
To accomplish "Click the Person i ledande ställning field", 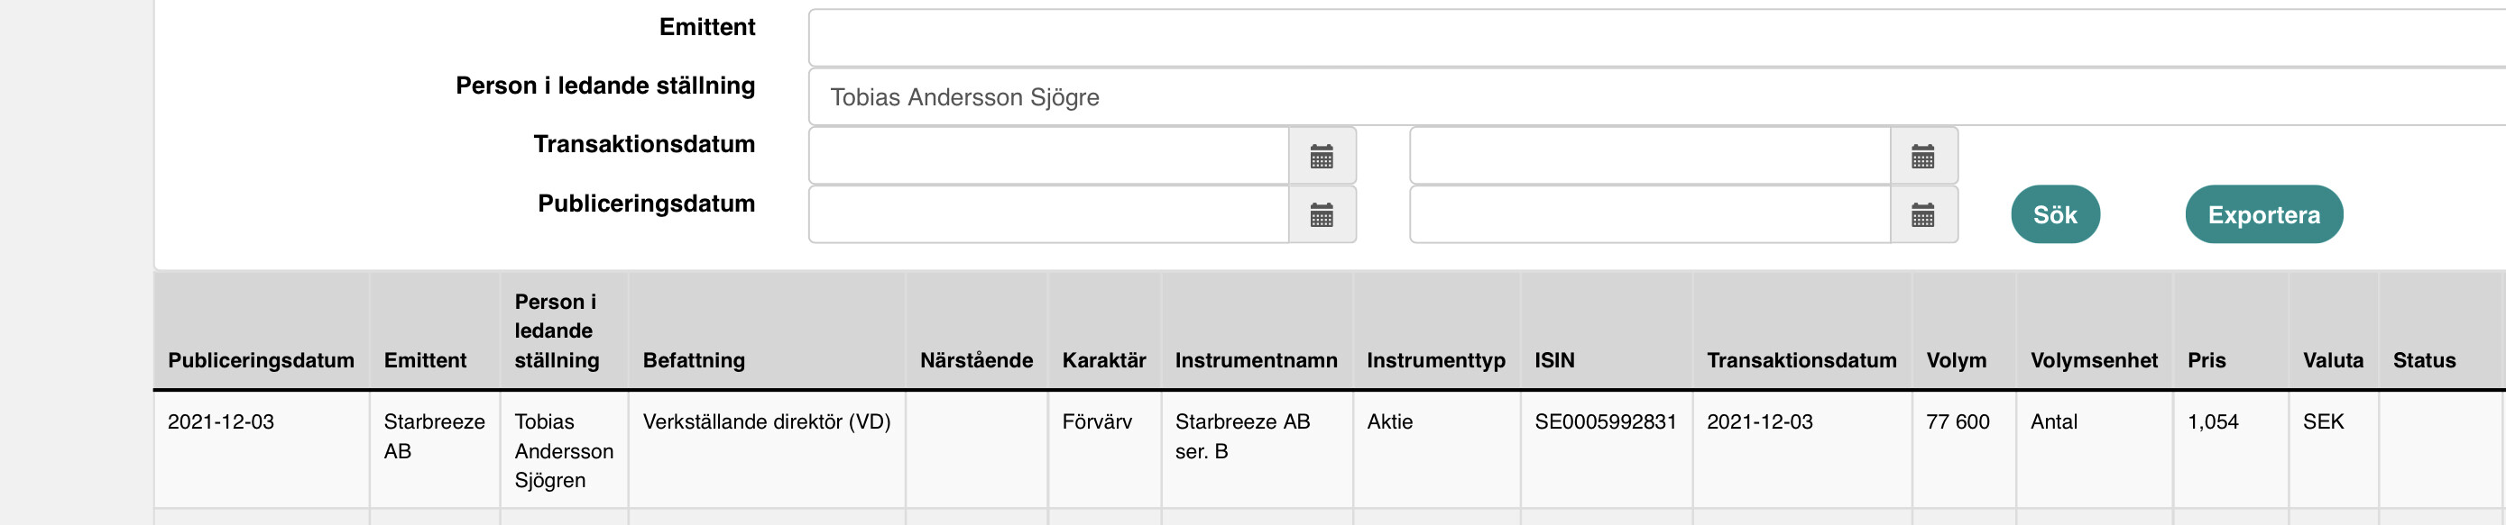I will click(x=1657, y=97).
